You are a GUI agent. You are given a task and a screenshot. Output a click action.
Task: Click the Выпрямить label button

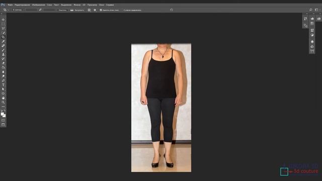[x=79, y=10]
